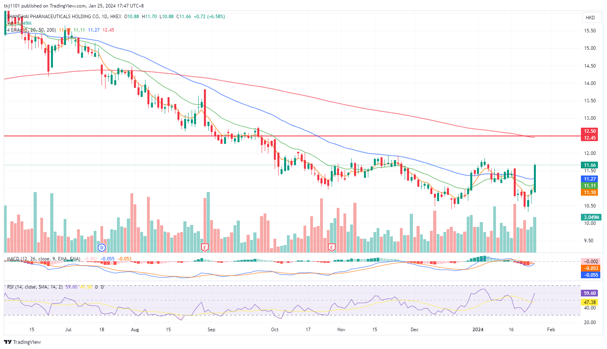Click the pink -0.002 MACD histogram axis label
Viewport: 607px width, 349px height.
click(x=591, y=262)
